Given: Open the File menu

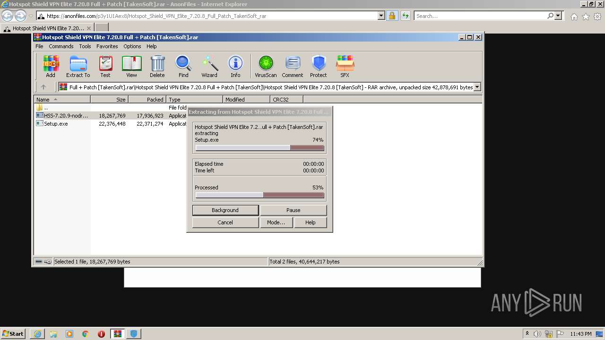Looking at the screenshot, I should [39, 46].
